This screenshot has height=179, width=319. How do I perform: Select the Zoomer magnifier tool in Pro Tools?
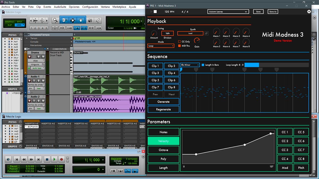coord(55,20)
